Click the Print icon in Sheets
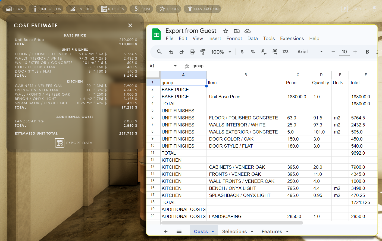382x241 pixels. pyautogui.click(x=192, y=52)
